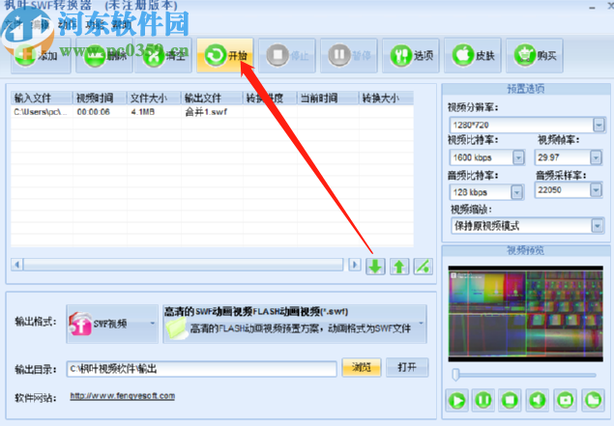Start conversion with the 开始 button
This screenshot has width=614, height=426.
[225, 56]
